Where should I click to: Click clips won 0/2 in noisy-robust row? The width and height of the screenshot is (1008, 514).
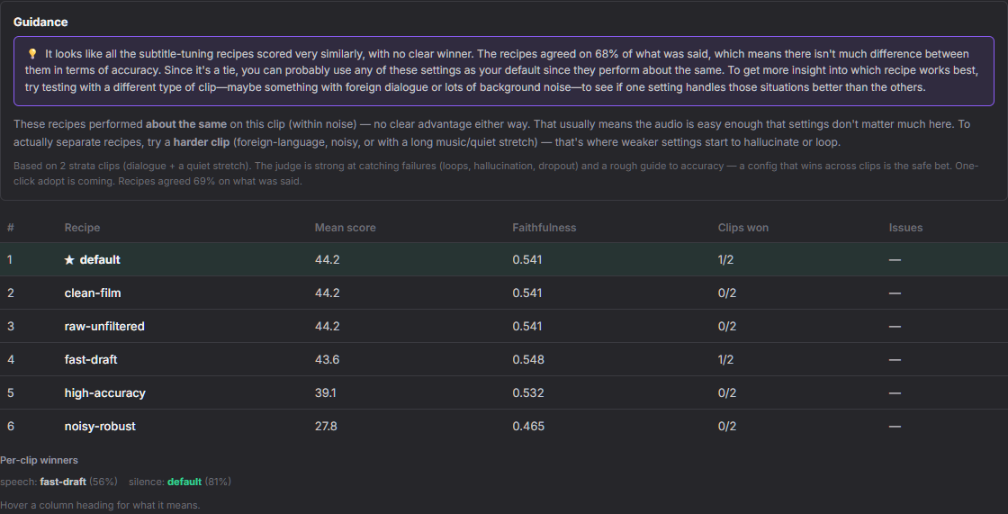(x=727, y=427)
